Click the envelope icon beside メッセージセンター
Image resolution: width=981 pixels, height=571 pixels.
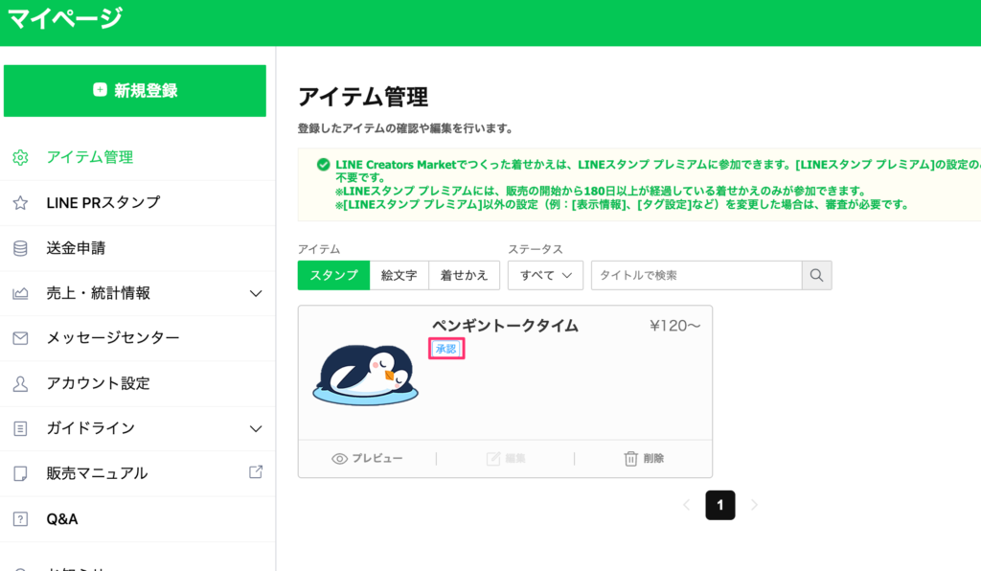20,338
